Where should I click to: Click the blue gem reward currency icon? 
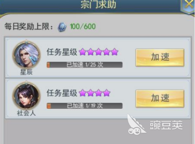(62, 26)
